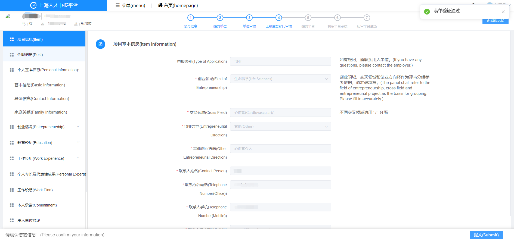Click grid icon beside 用人单位意见
This screenshot has width=514, height=241.
click(12, 220)
